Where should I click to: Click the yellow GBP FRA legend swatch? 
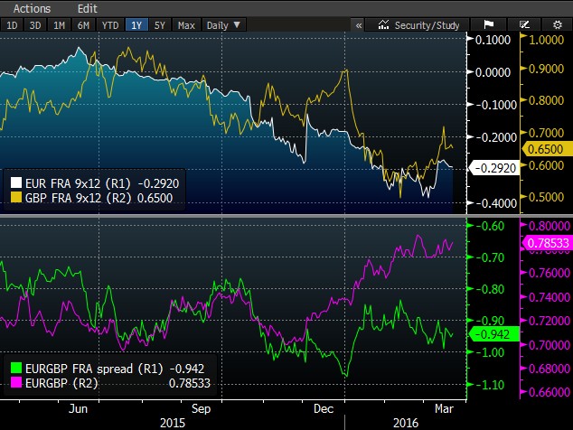[14, 195]
